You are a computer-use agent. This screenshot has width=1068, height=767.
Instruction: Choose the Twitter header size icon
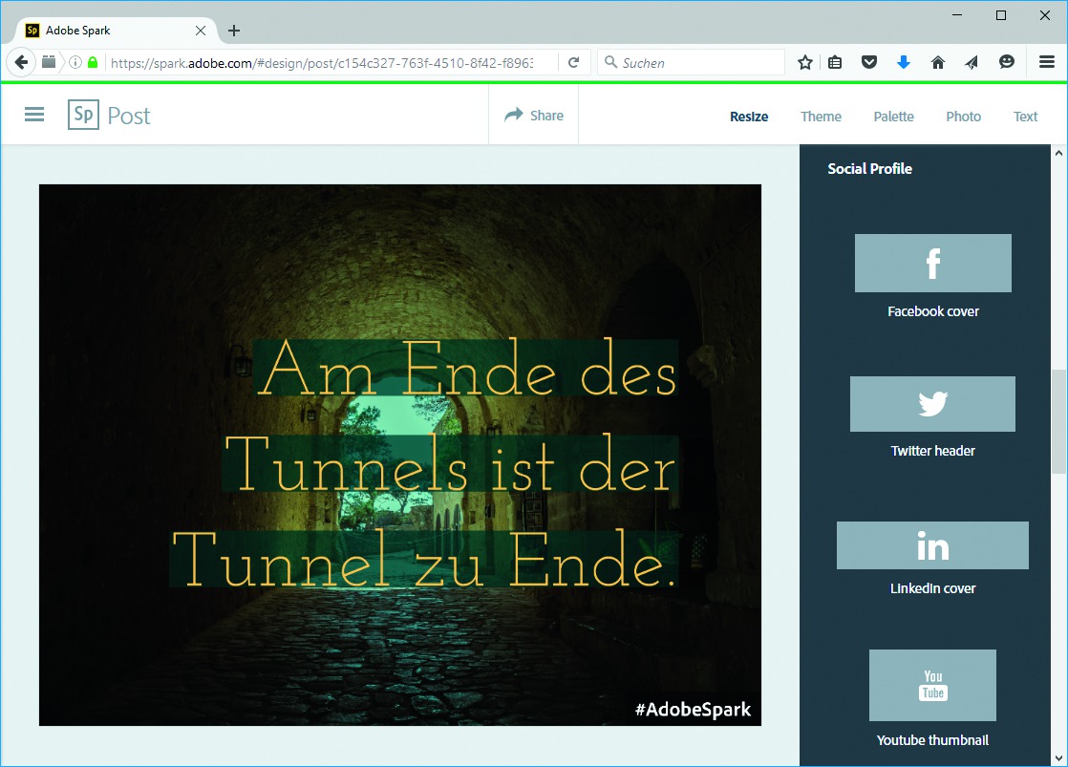click(x=932, y=404)
